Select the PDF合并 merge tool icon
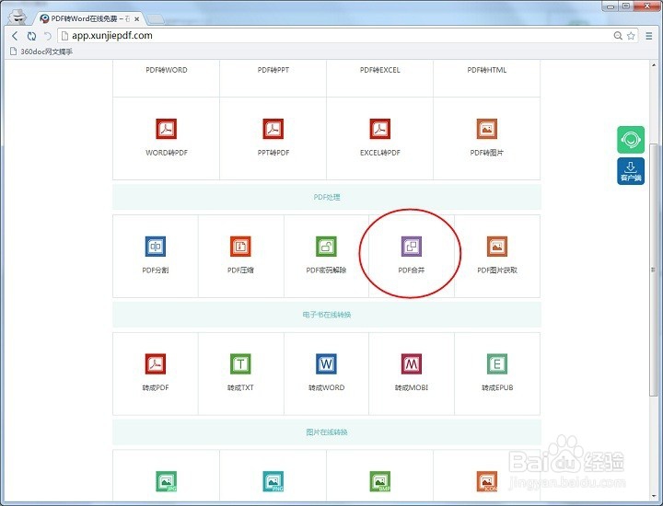663x506 pixels. coord(412,247)
